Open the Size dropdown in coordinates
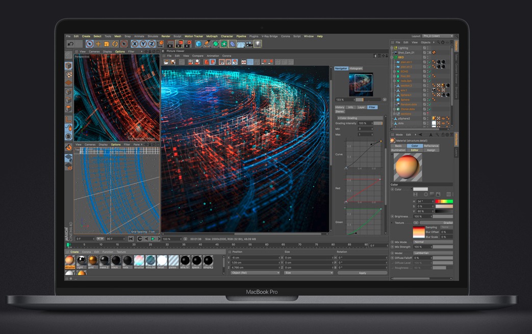This screenshot has height=334, width=532. click(x=309, y=273)
